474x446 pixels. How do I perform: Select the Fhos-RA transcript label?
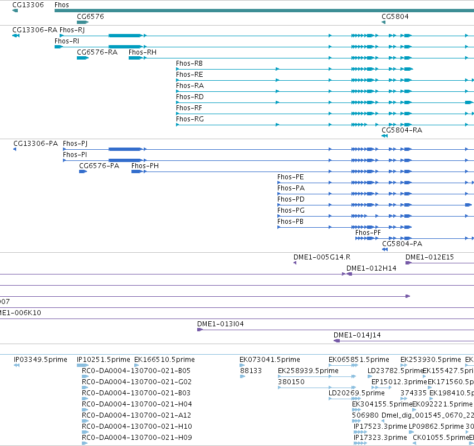(190, 86)
